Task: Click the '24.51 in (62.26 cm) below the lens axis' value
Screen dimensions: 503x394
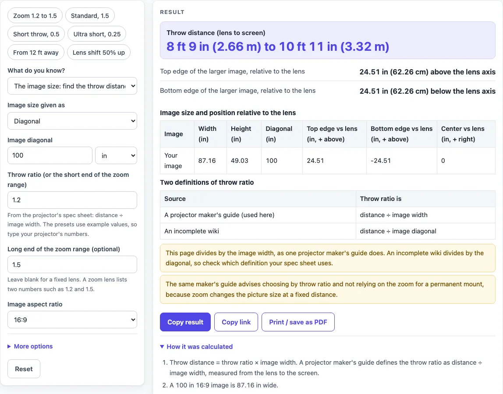Action: point(427,91)
